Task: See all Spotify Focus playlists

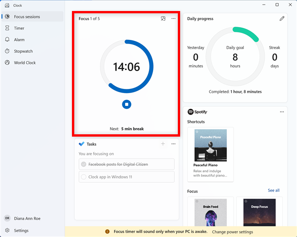Action: 273,191
